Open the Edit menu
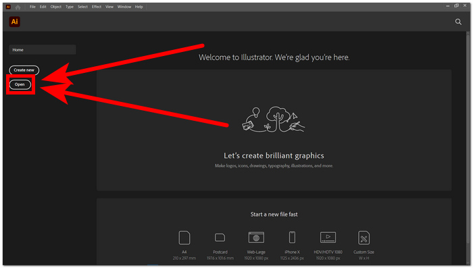473x268 pixels. tap(43, 7)
